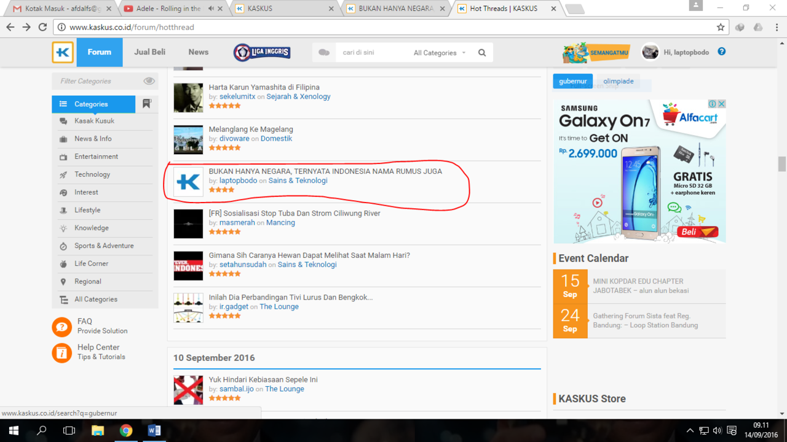
Task: Reload the page
Action: click(x=42, y=27)
